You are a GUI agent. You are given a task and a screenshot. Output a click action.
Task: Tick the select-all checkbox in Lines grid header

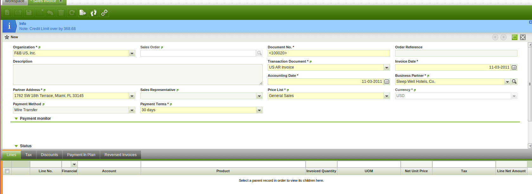[x=7, y=171]
